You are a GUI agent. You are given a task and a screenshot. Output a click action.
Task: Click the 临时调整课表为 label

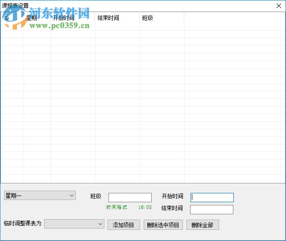pos(23,223)
